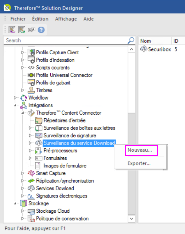Open the Aide menu
The image size is (185, 234).
coord(89,19)
